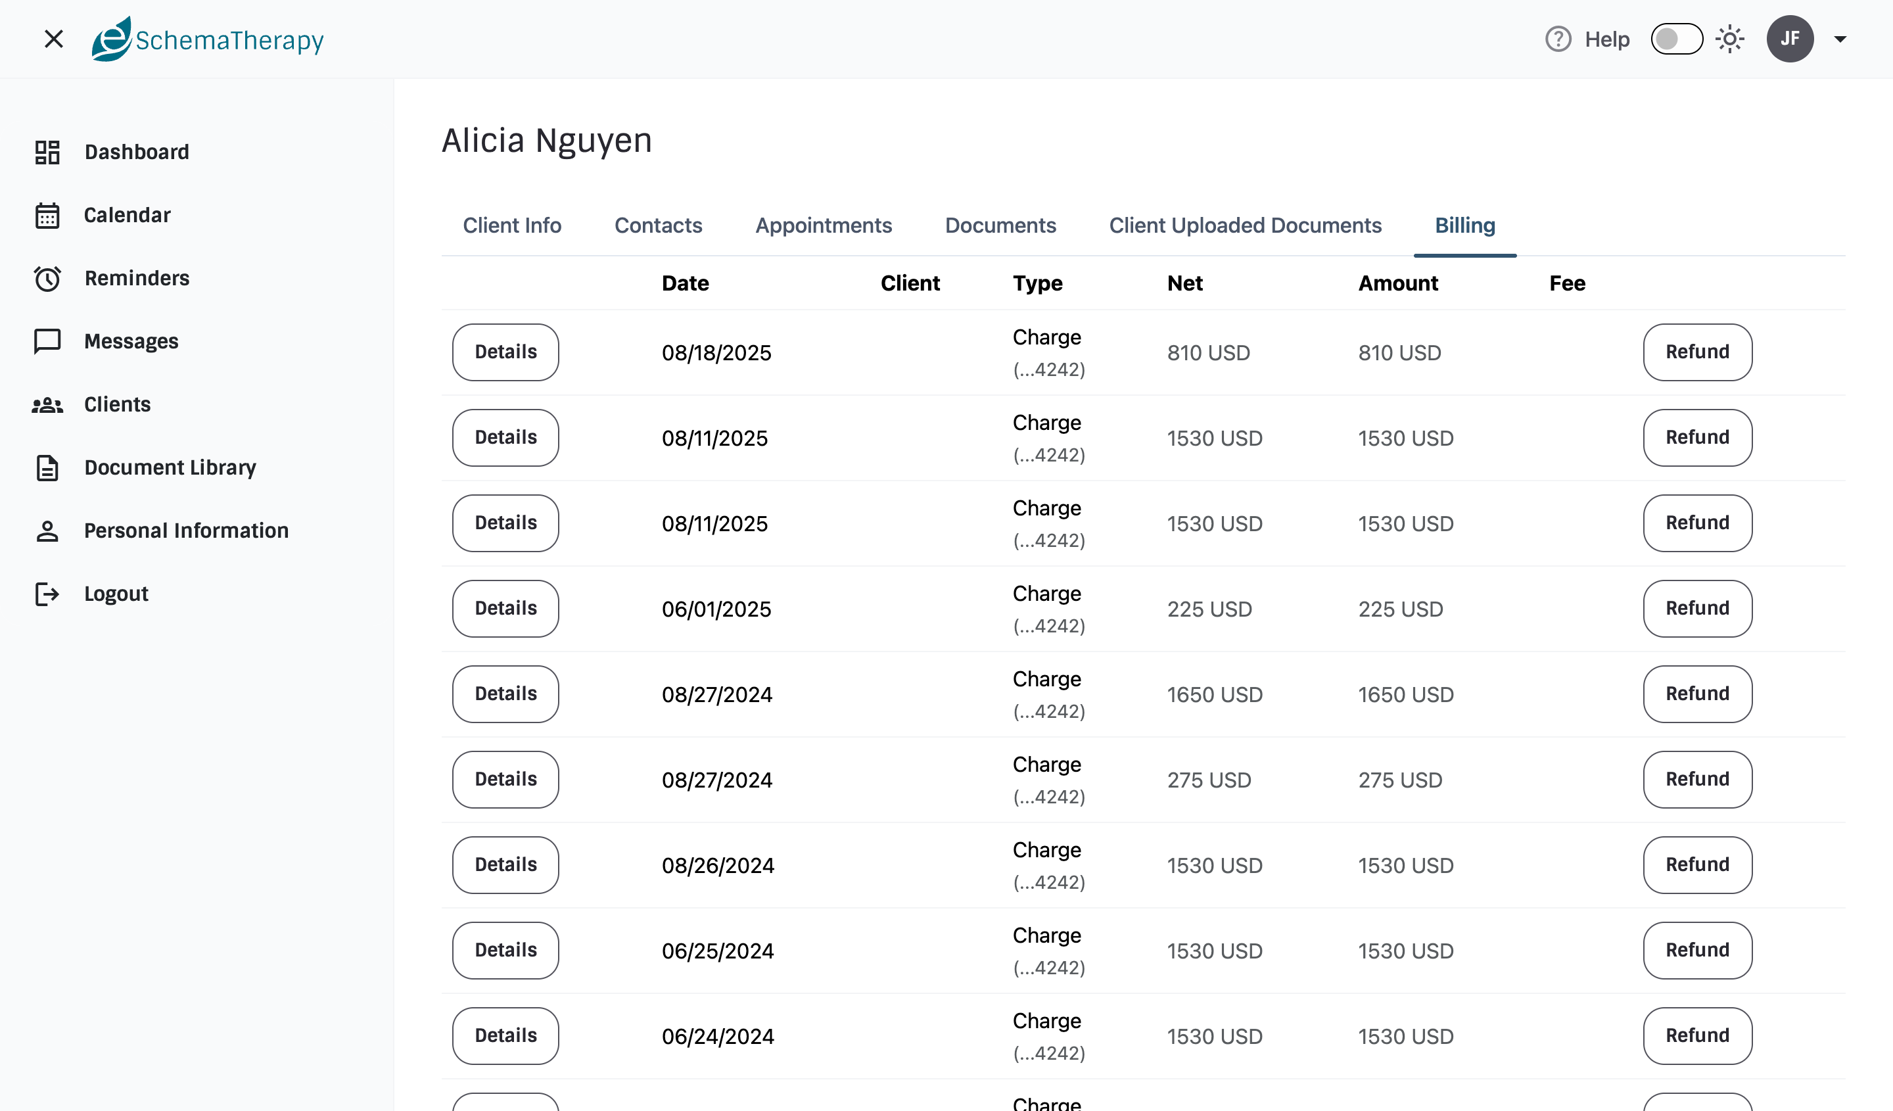Image resolution: width=1893 pixels, height=1111 pixels.
Task: Open the Client Uploaded Documents tab
Action: [1245, 225]
